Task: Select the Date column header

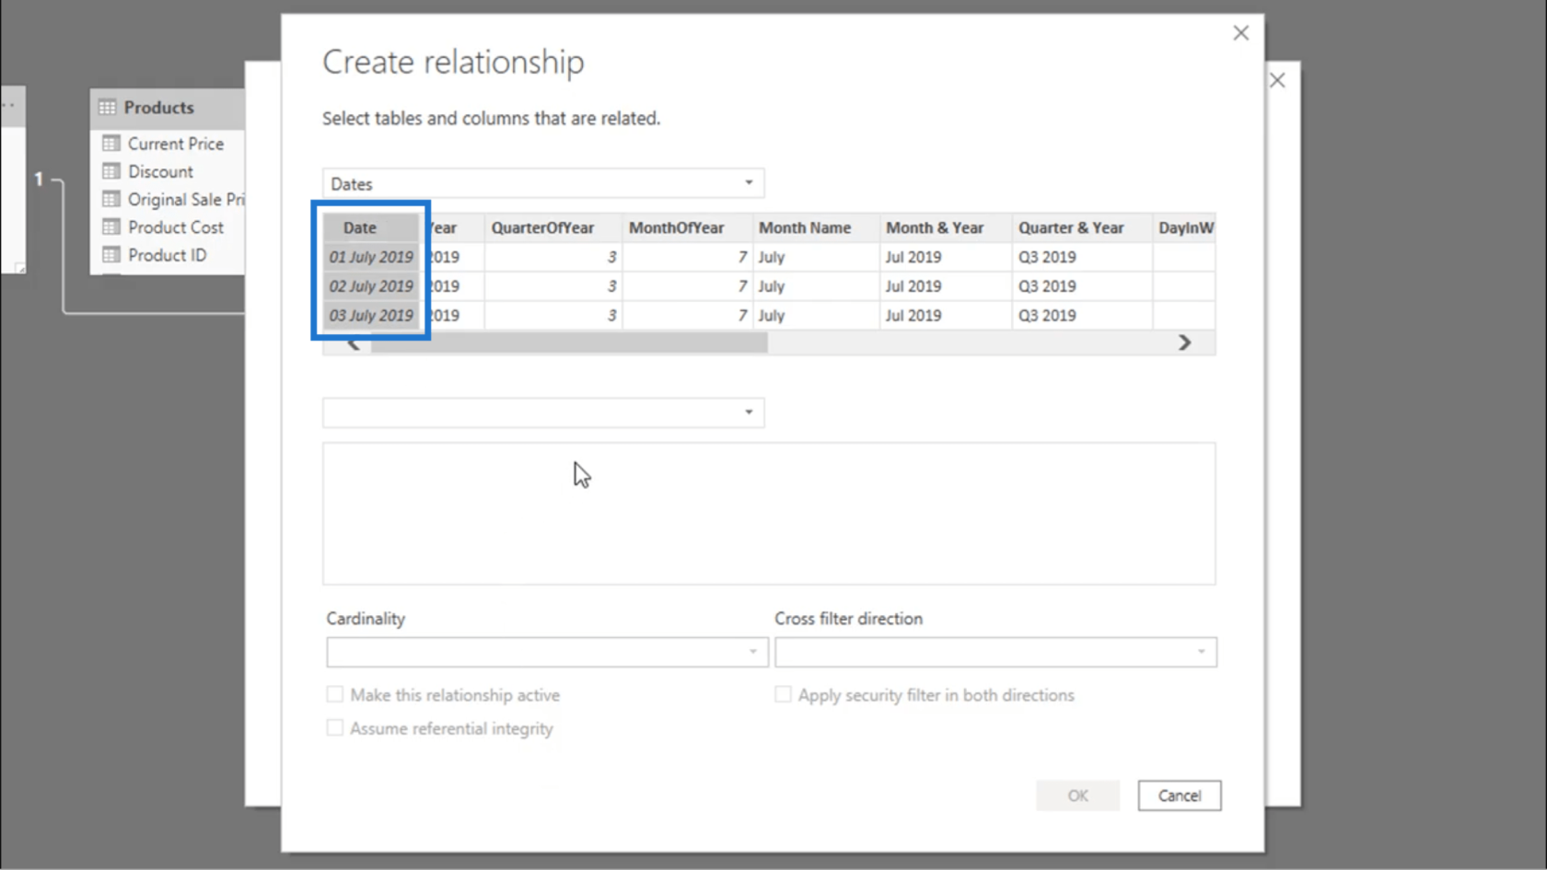Action: 371,227
